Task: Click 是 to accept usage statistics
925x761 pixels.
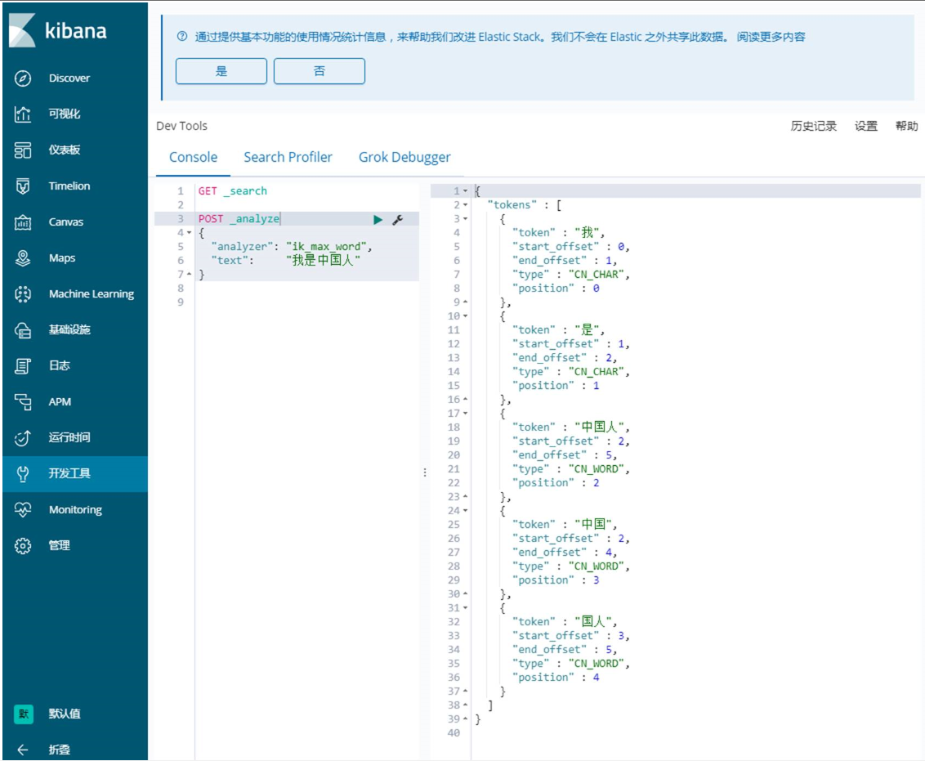Action: pyautogui.click(x=221, y=71)
